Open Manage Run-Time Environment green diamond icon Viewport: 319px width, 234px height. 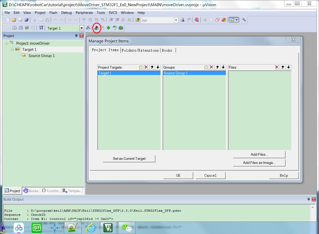108,28
